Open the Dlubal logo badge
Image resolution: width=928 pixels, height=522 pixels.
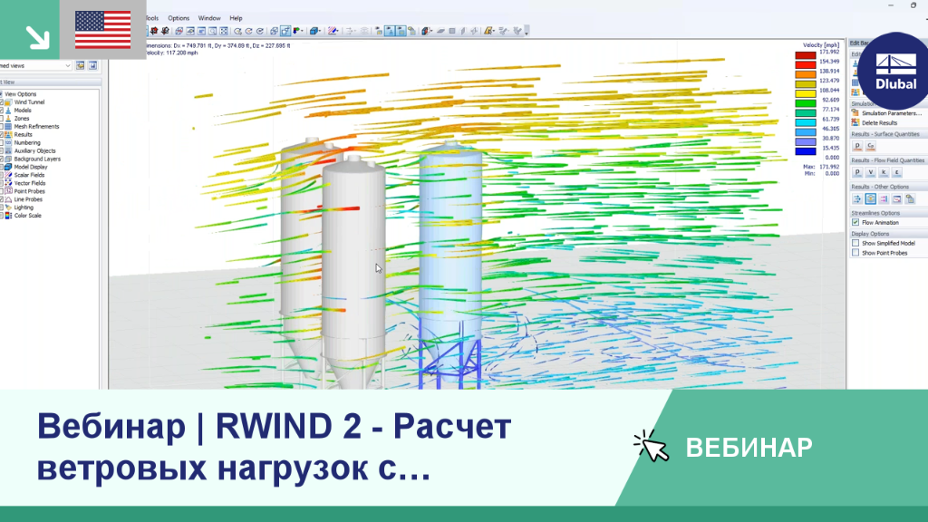point(895,72)
